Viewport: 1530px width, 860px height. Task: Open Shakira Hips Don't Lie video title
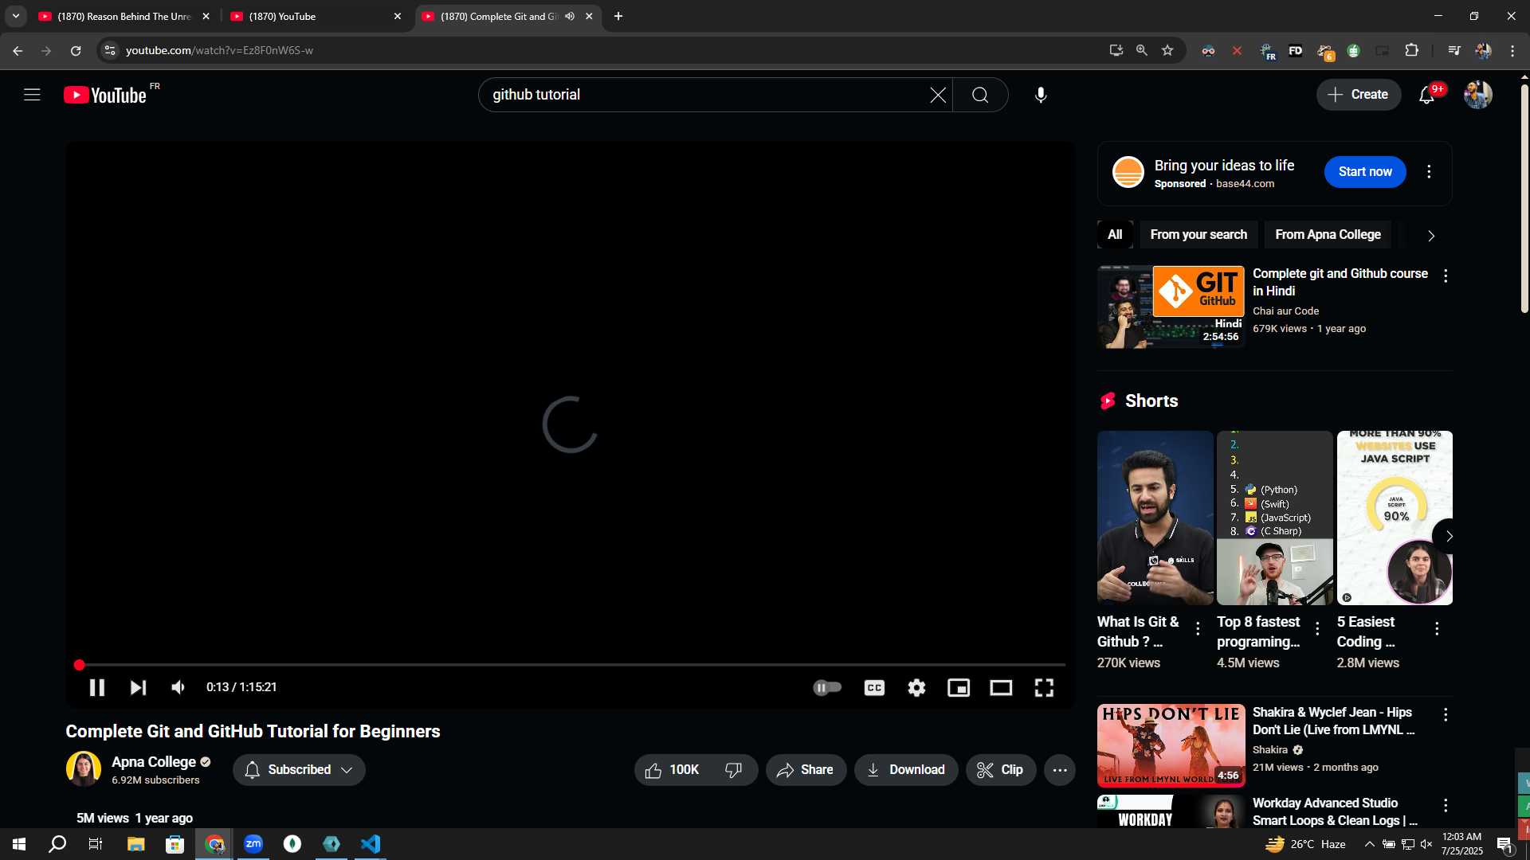click(1333, 721)
